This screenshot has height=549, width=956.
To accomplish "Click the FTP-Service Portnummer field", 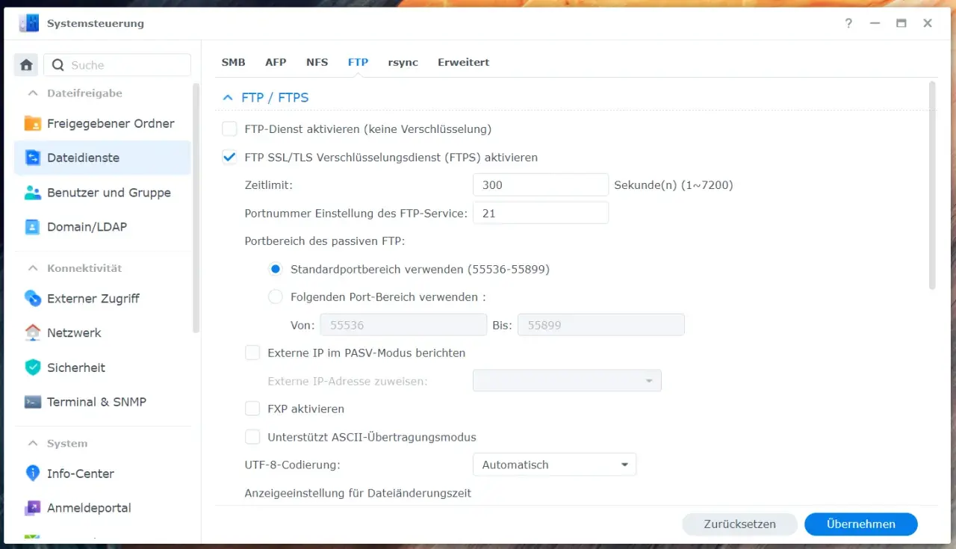I will [541, 213].
